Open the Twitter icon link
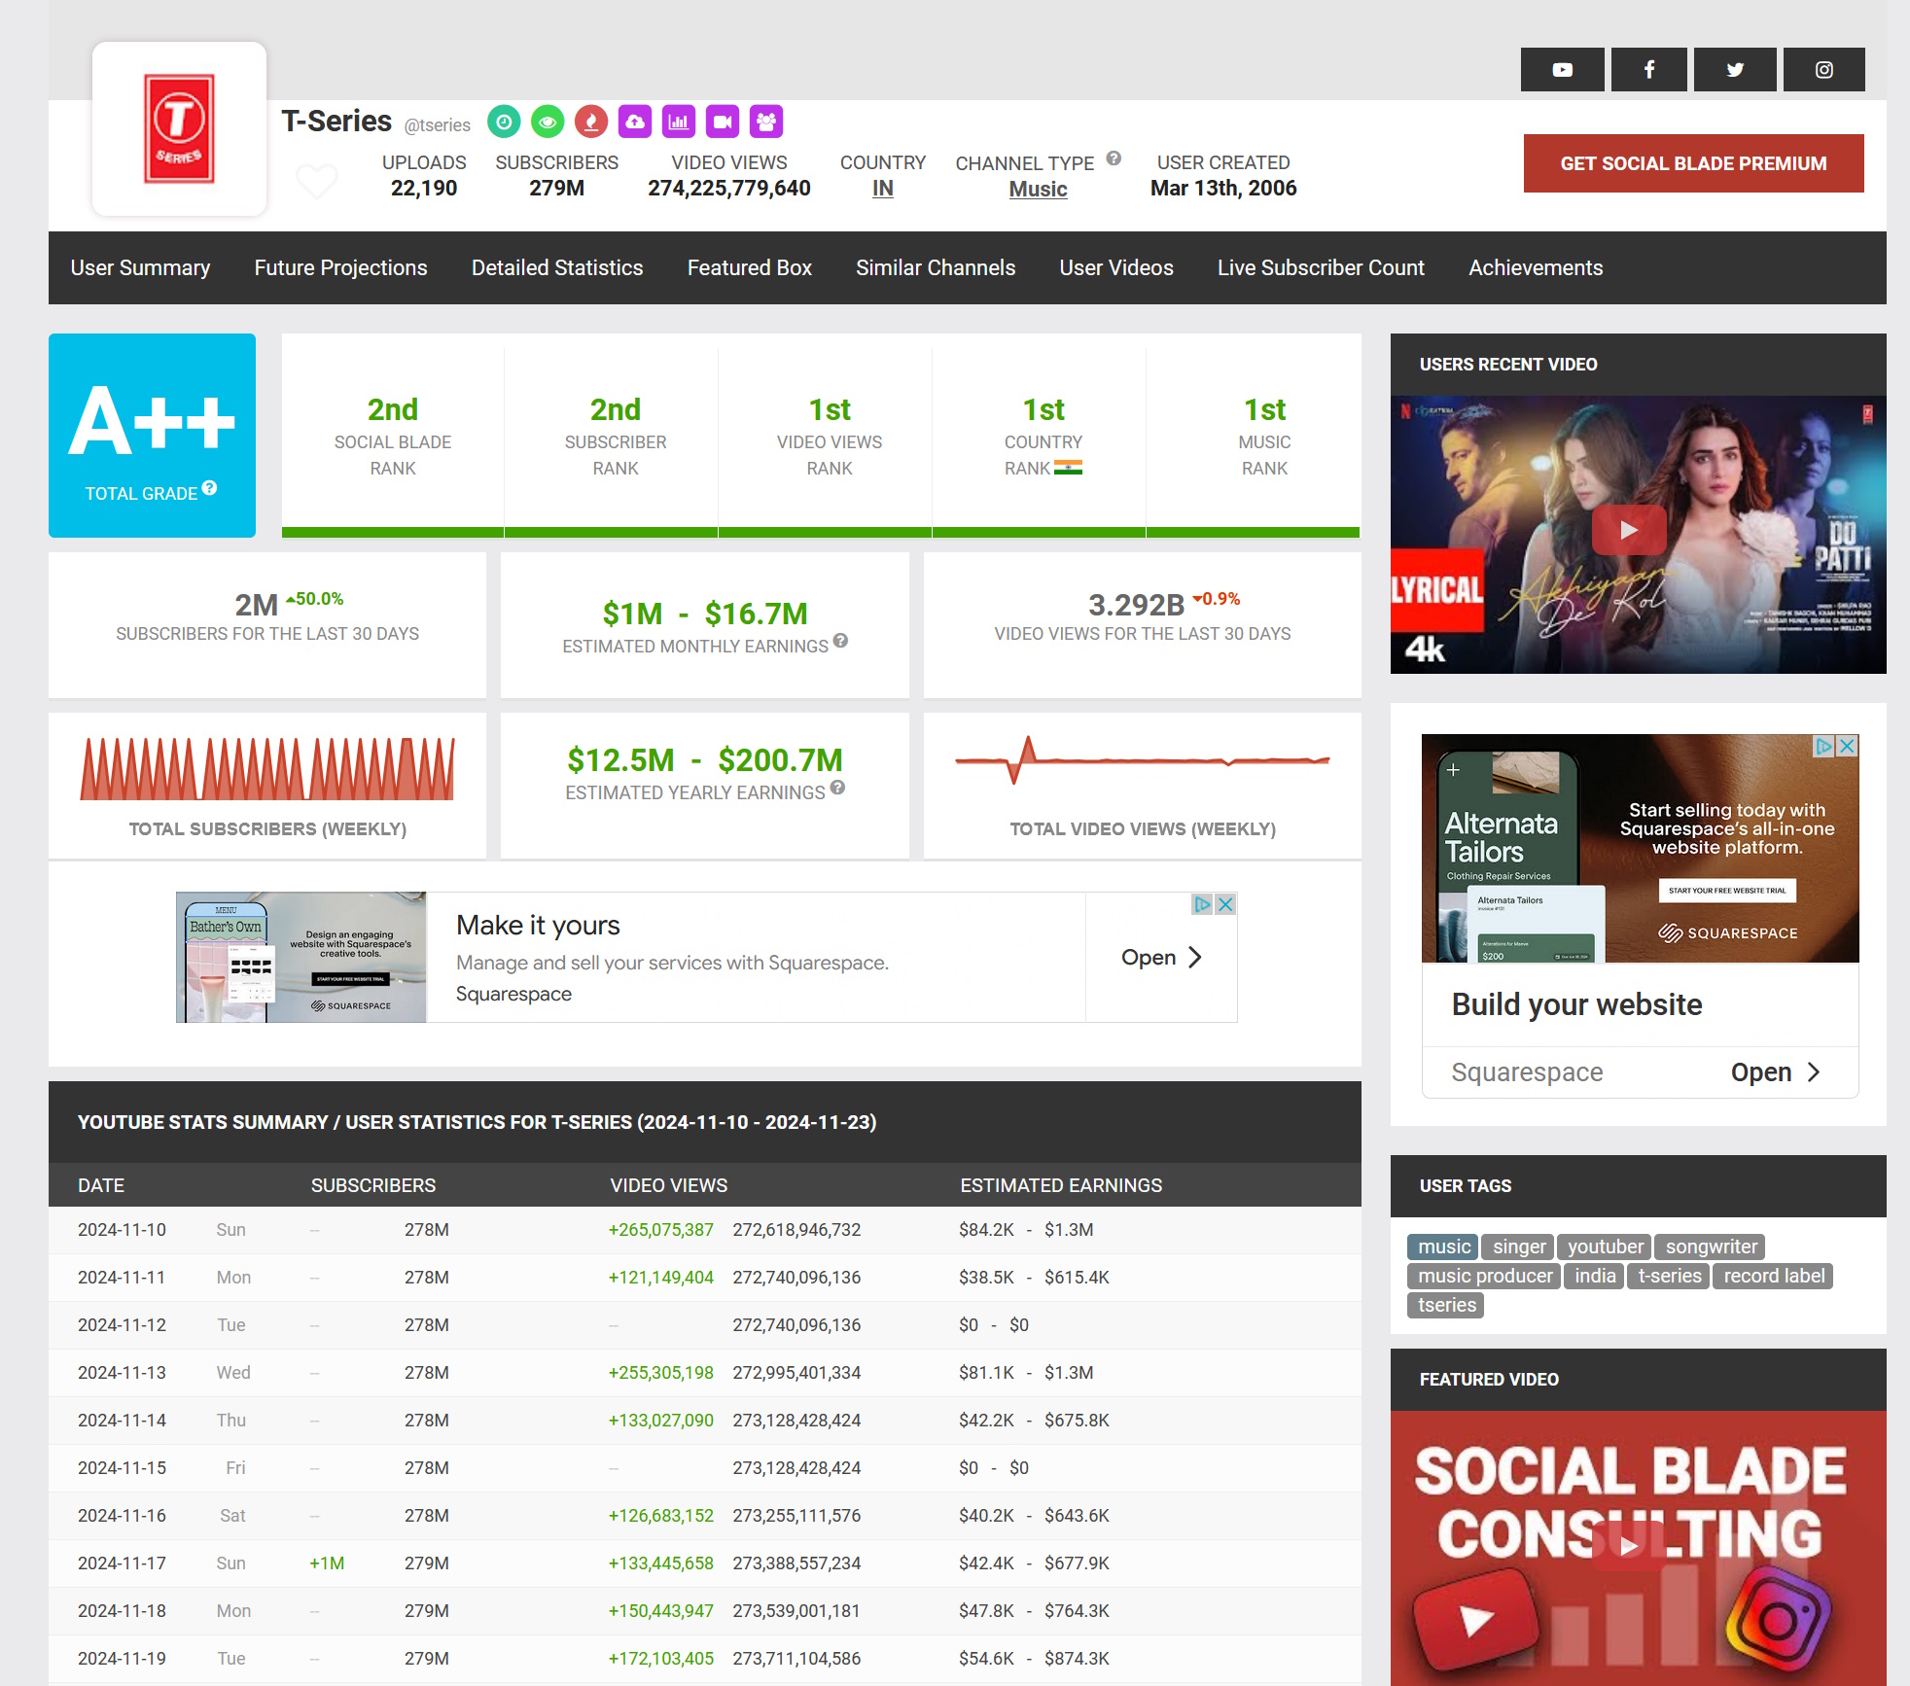The image size is (1910, 1686). click(1735, 69)
